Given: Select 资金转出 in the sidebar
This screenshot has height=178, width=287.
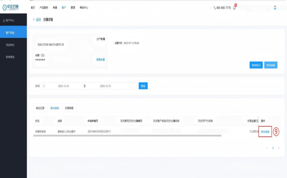Looking at the screenshot, I should click(x=10, y=45).
